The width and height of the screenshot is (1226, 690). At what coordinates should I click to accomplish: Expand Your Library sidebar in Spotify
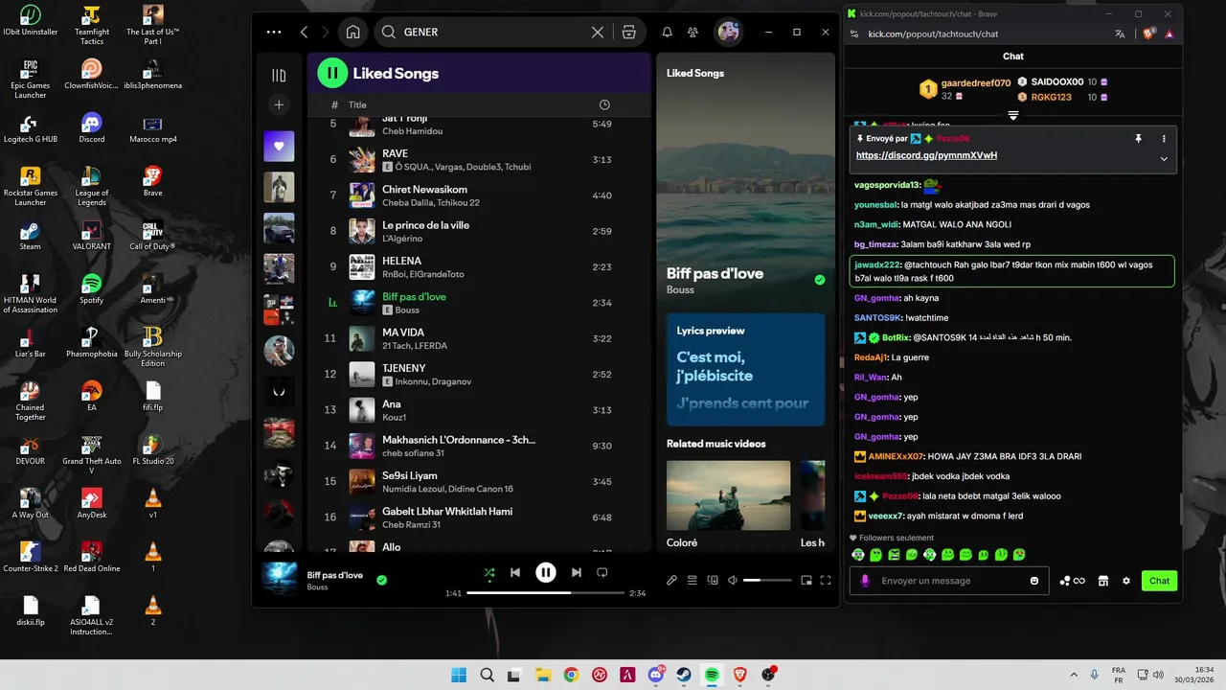[x=279, y=75]
